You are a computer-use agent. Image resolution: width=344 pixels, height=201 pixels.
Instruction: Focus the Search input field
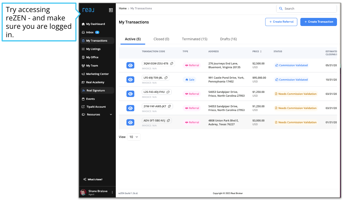click(306, 9)
